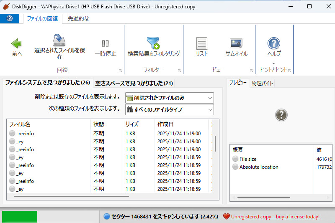The width and height of the screenshot is (335, 223).
Task: Select 空きスペースで見つかりました (21) tab
Action: (134, 83)
